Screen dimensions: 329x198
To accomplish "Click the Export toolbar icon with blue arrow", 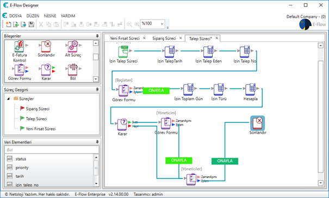I will [23, 24].
